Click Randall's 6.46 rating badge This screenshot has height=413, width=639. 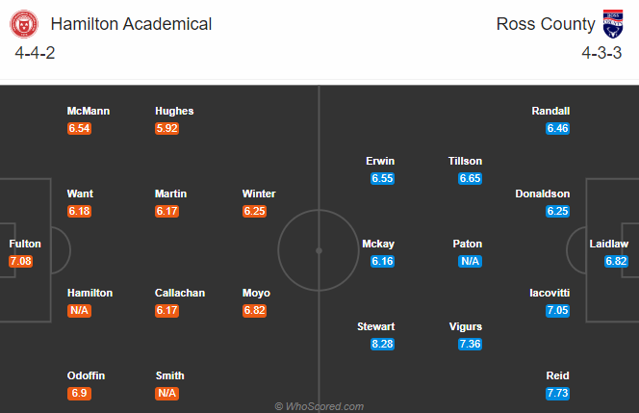(557, 128)
